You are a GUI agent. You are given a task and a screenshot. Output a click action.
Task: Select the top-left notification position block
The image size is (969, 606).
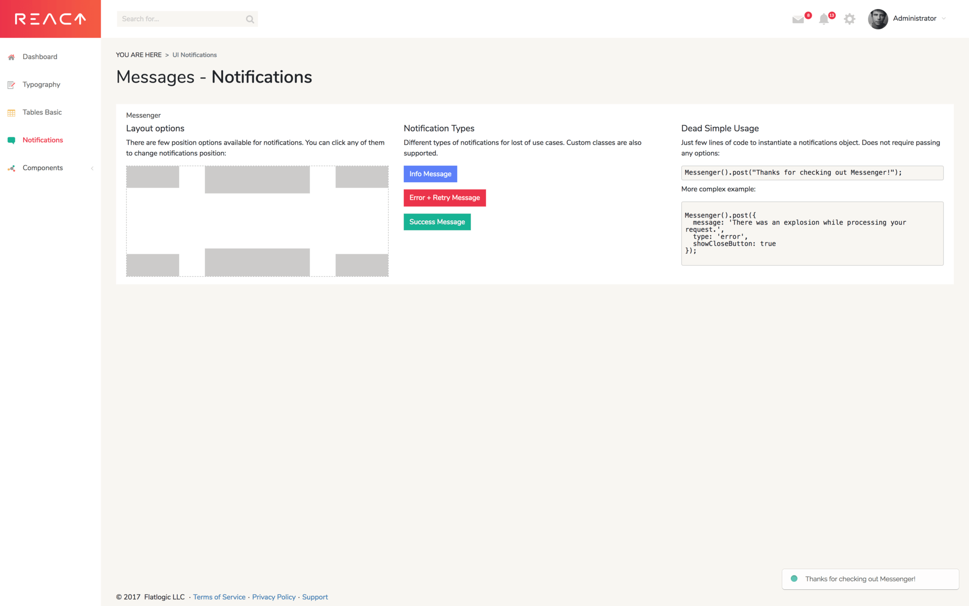(x=152, y=177)
